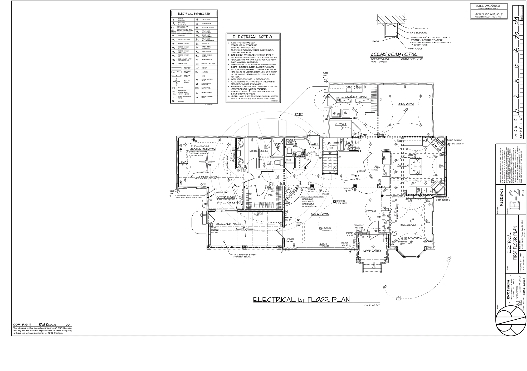Viewport: 527px width, 371px height.
Task: Click the Electrical 1st Floor Plan title
Action: [301, 300]
